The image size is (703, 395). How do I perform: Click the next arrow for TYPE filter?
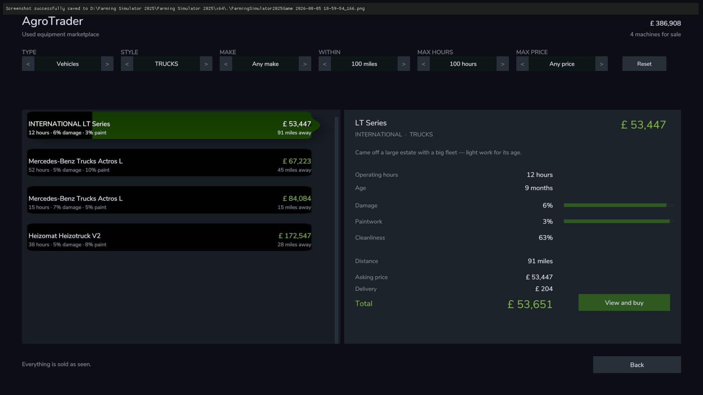tap(107, 64)
